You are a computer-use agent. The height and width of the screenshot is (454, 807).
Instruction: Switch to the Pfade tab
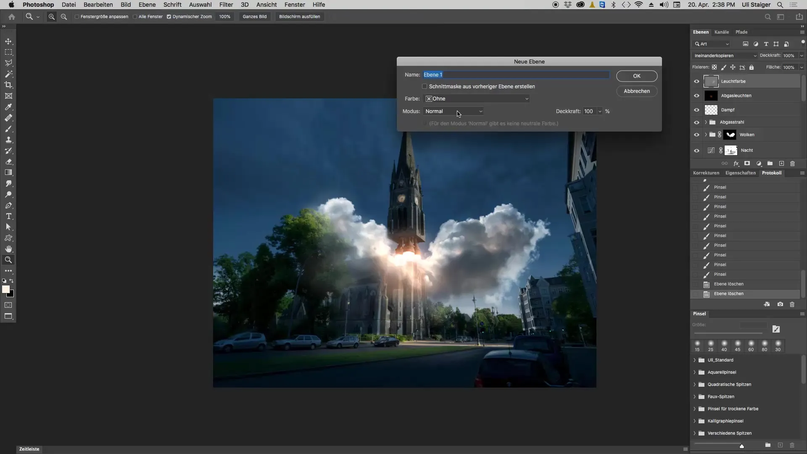pyautogui.click(x=741, y=32)
